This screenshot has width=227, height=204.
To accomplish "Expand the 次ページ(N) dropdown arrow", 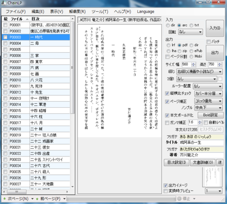I will tap(32, 199).
